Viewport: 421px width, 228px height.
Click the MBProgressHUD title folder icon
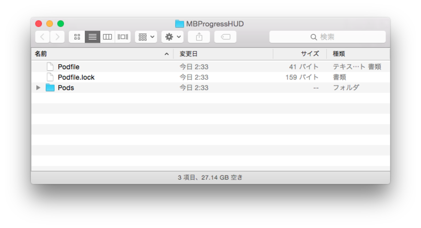179,24
